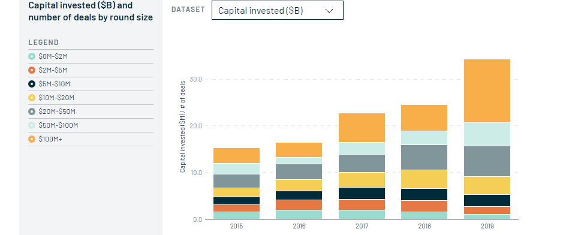Select the $2M-$5M legend label
This screenshot has width=575, height=235.
click(x=53, y=70)
